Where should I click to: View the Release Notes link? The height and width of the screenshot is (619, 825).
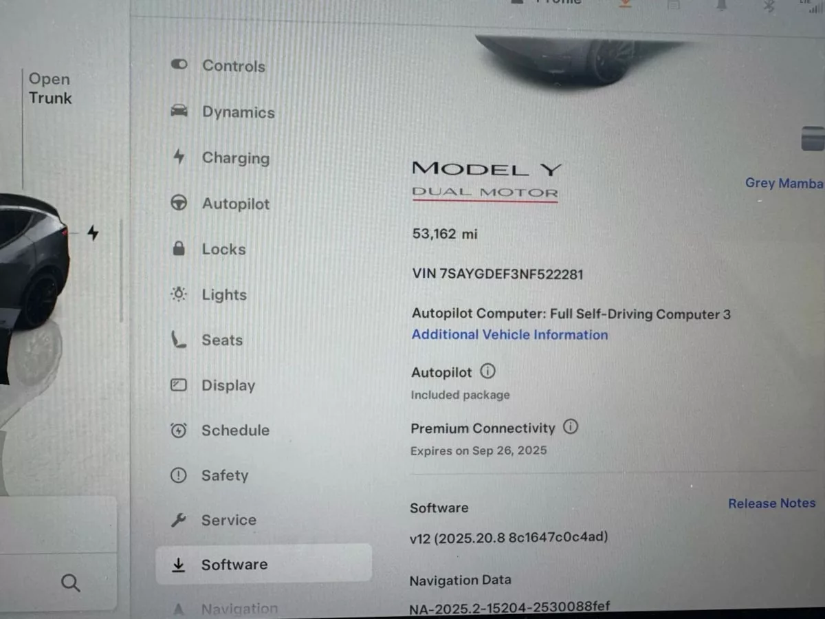[x=771, y=503]
